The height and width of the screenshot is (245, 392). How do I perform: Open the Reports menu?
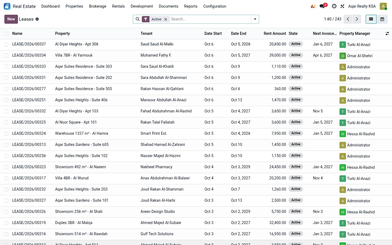click(191, 6)
